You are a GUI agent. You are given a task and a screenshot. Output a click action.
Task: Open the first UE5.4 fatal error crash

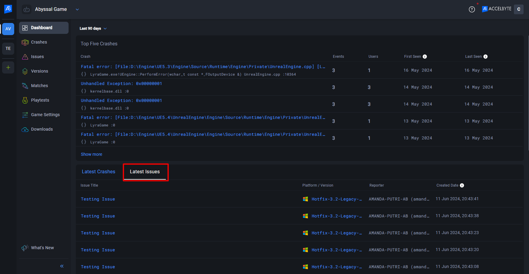(203, 117)
